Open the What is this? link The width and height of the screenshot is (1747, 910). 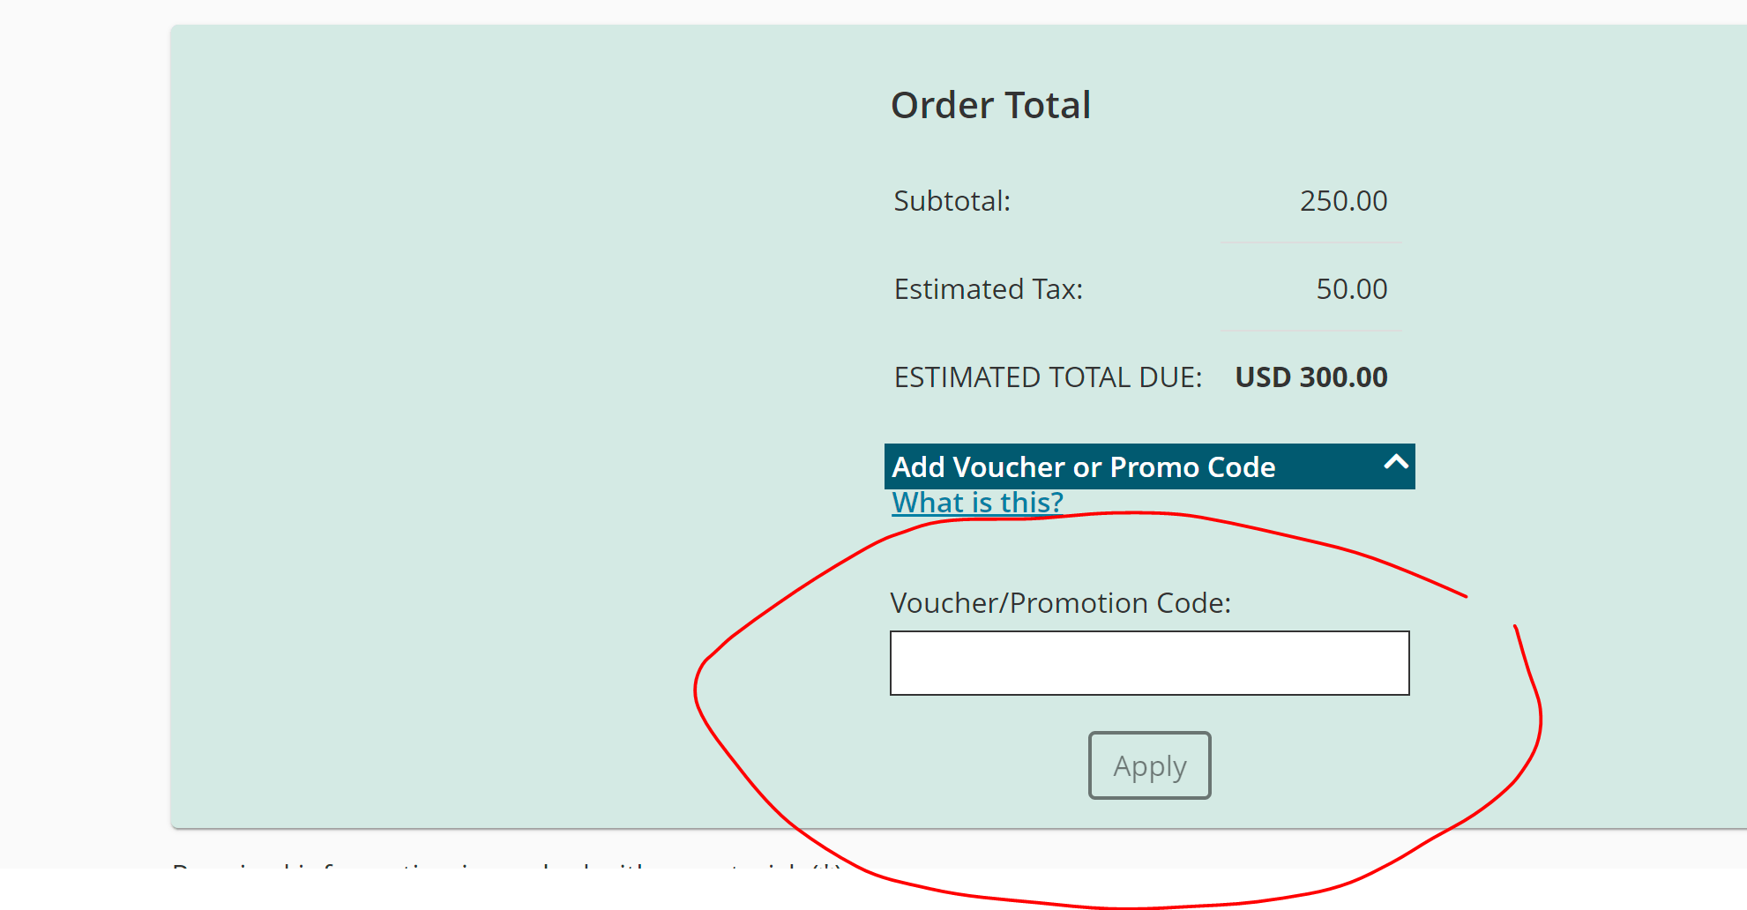(978, 503)
